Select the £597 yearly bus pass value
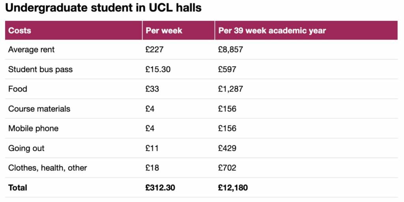Image resolution: width=404 pixels, height=202 pixels. pos(227,69)
